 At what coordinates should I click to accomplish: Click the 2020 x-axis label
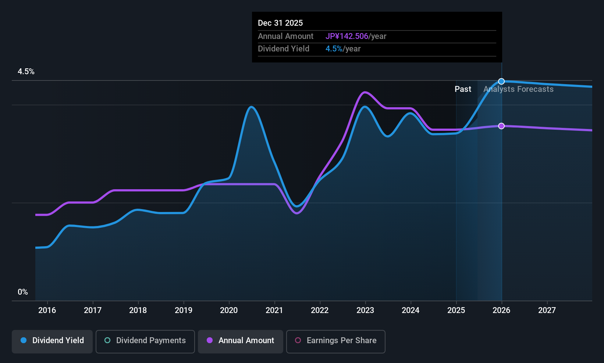tap(229, 310)
